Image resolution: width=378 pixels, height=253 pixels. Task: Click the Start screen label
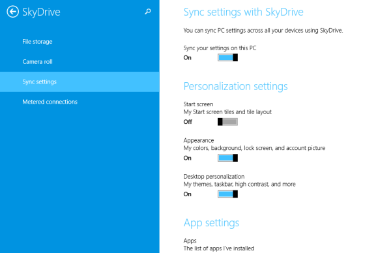(198, 104)
